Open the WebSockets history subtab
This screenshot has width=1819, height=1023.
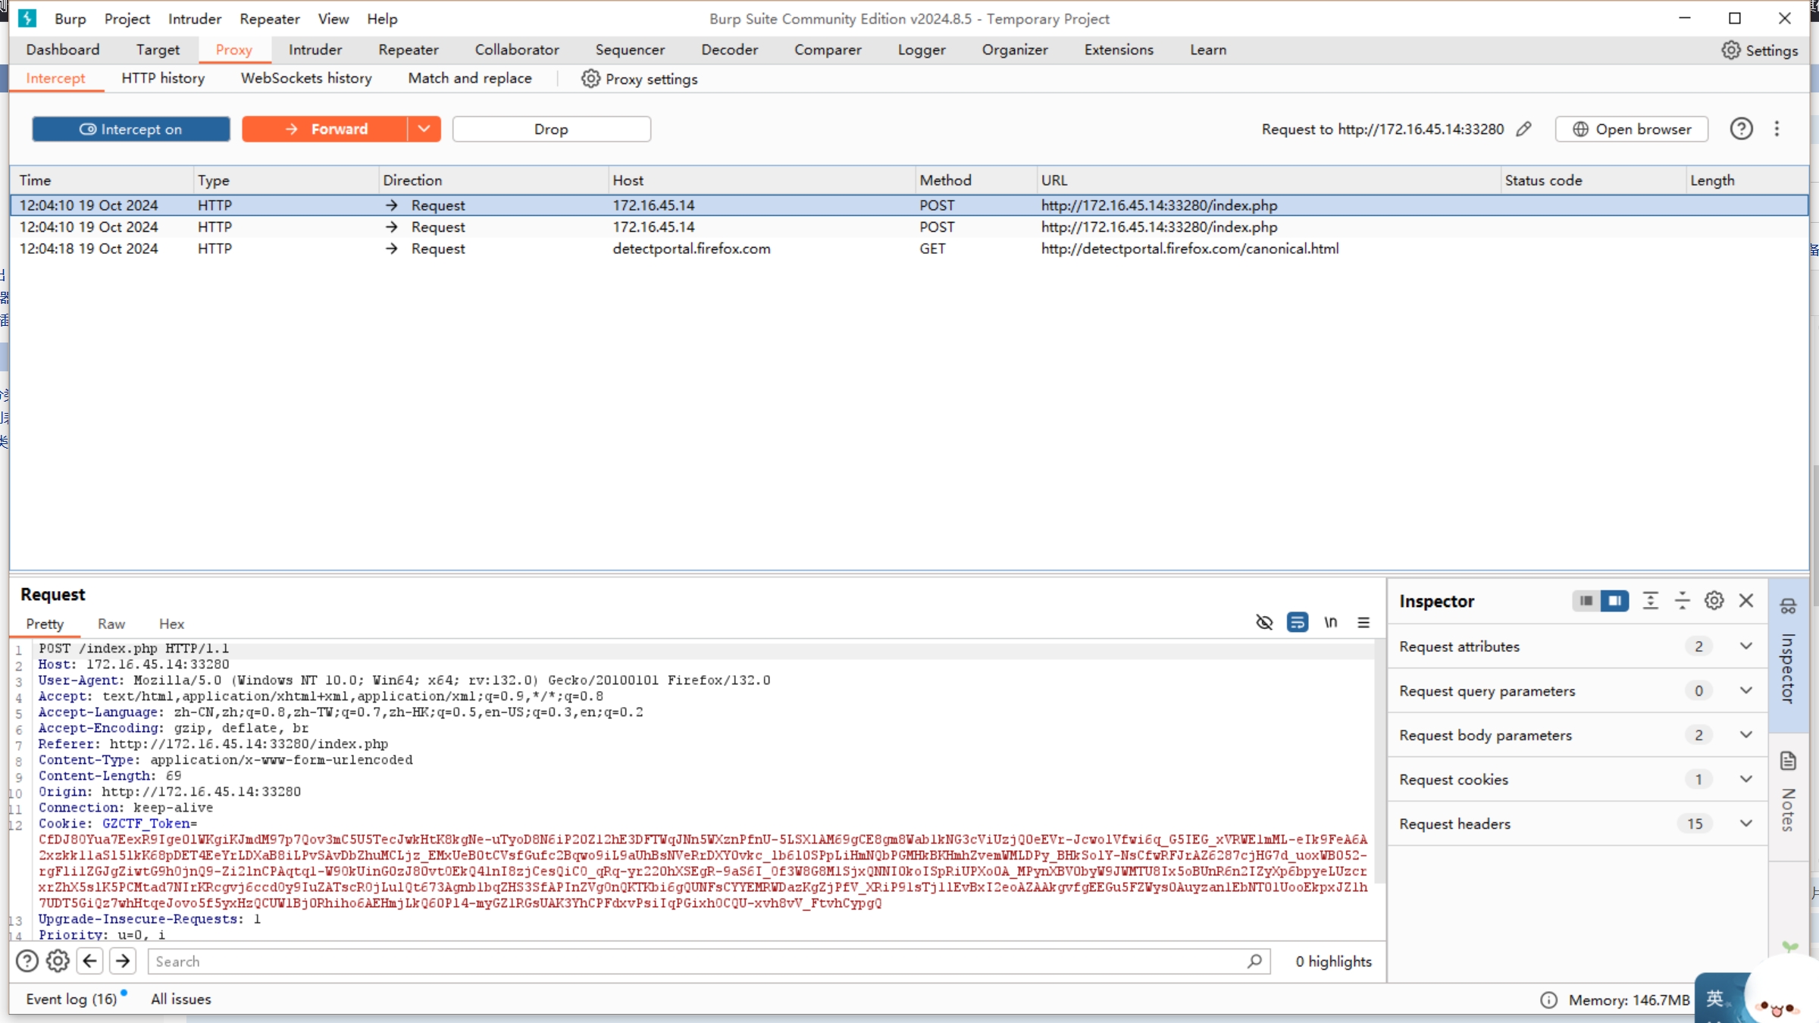click(306, 78)
